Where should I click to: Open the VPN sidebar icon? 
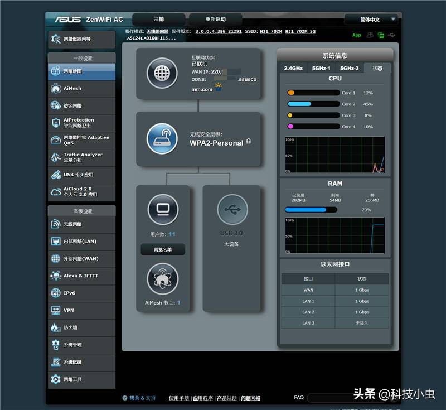tap(56, 310)
